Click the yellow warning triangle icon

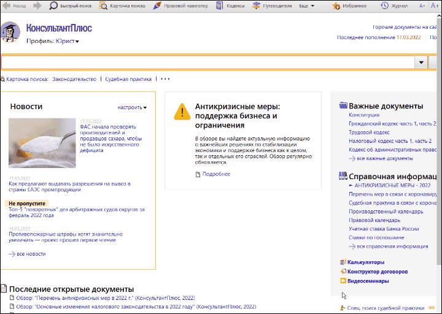[182, 112]
